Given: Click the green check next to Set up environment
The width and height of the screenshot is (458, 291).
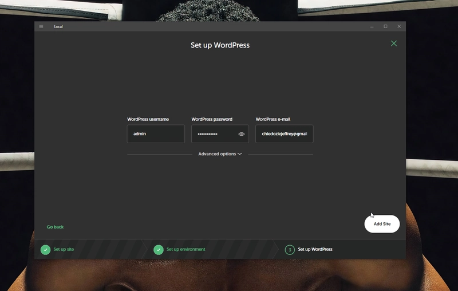Looking at the screenshot, I should tap(159, 250).
